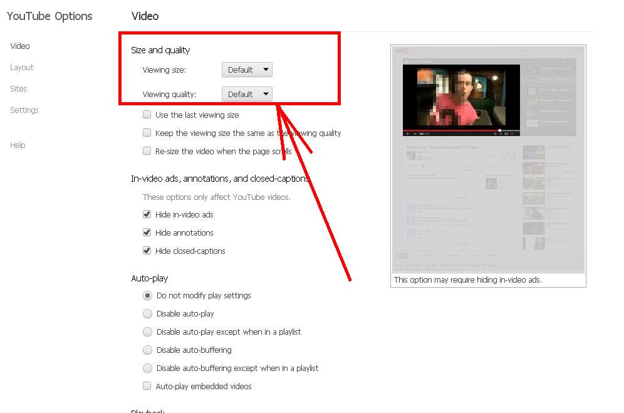This screenshot has height=413, width=624.
Task: Select the Disable auto-buffering radio option
Action: (x=148, y=350)
